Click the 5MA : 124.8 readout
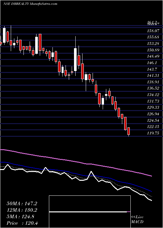 [21, 217]
